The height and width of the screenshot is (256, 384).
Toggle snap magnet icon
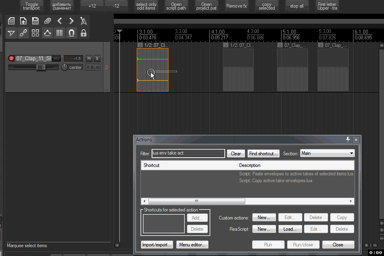point(72,33)
